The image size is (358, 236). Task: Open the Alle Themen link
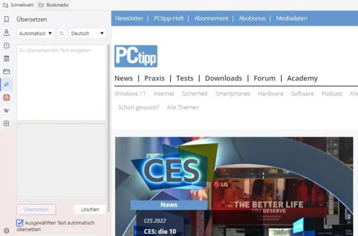click(x=183, y=107)
